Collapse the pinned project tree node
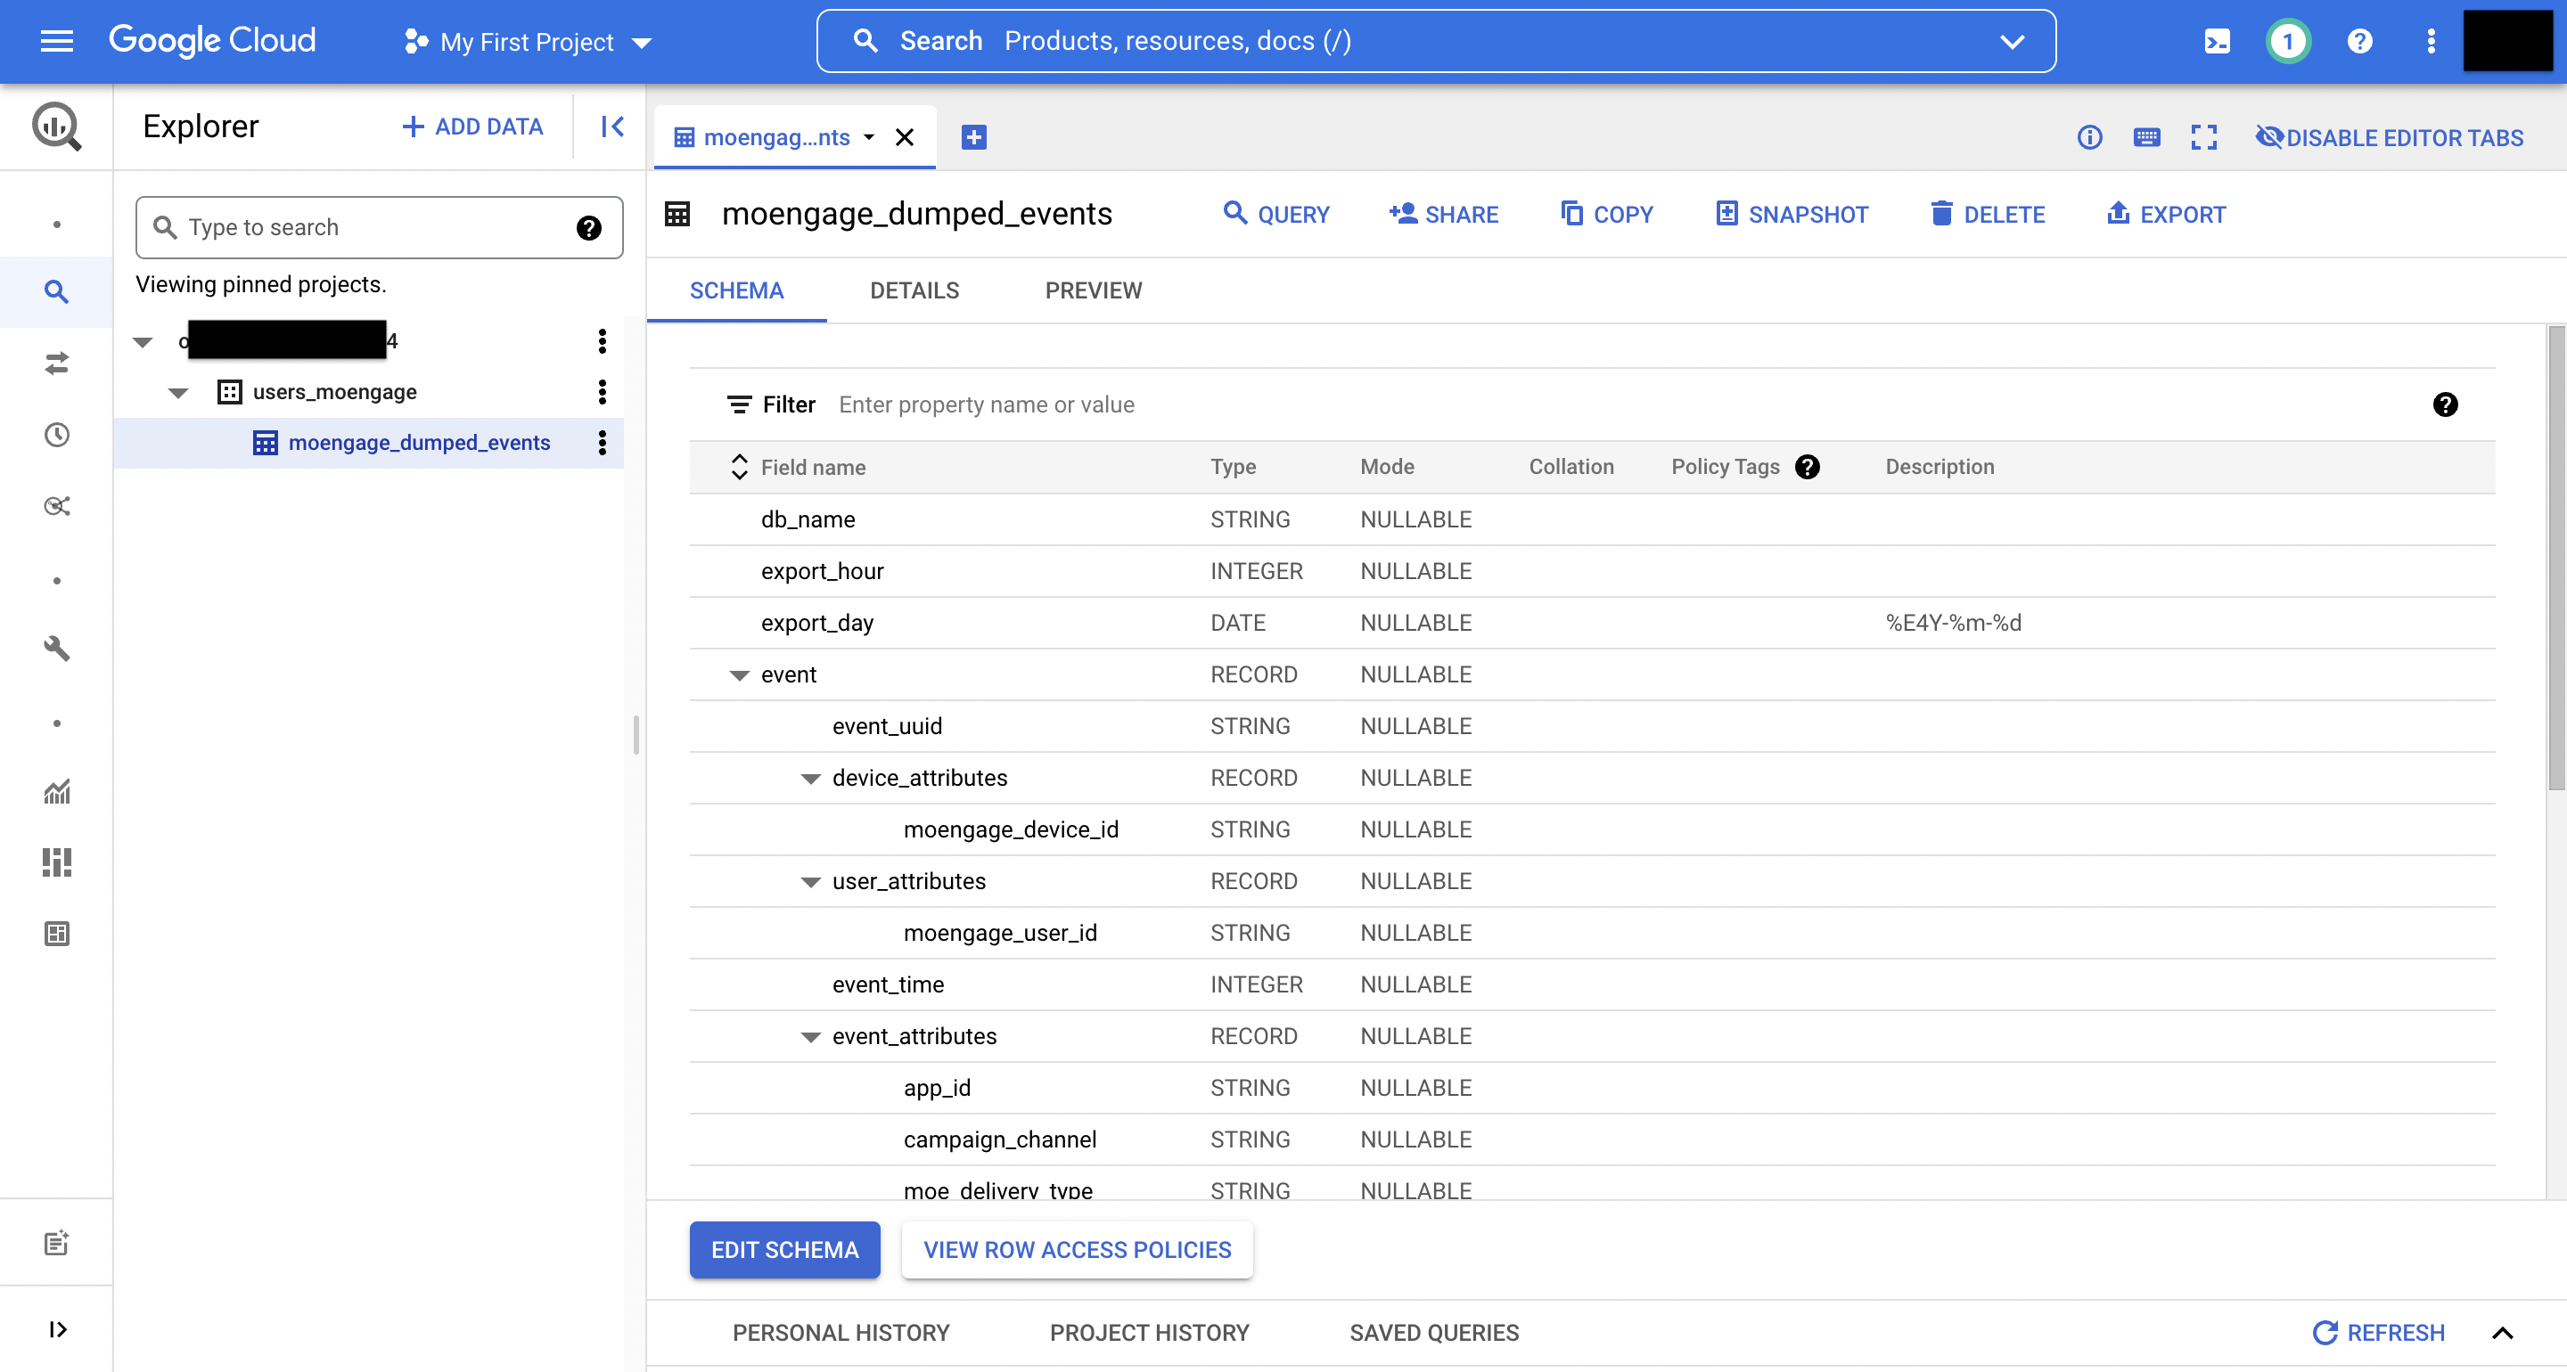The image size is (2567, 1372). tap(143, 342)
